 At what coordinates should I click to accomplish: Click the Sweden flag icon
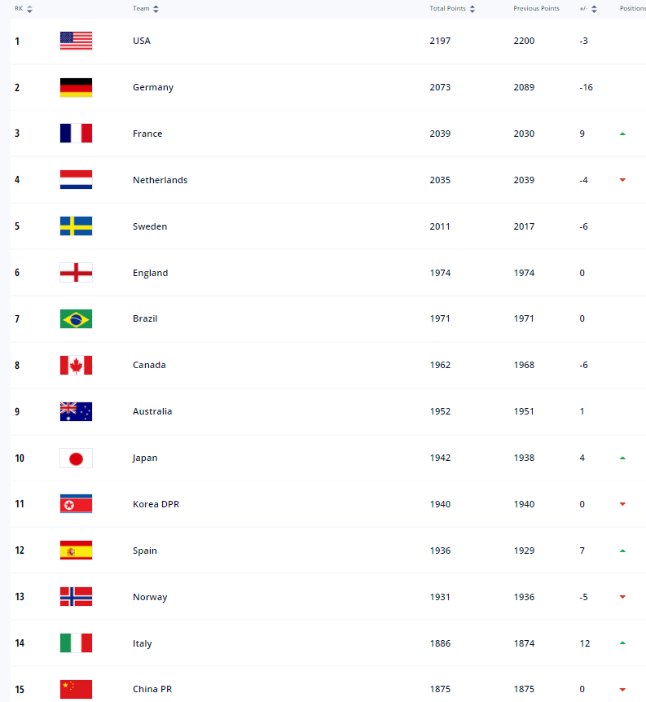click(x=76, y=226)
